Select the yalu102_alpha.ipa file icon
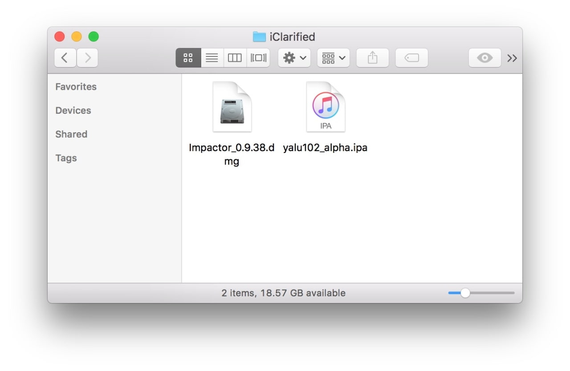Viewport: 570px width, 371px height. (326, 107)
